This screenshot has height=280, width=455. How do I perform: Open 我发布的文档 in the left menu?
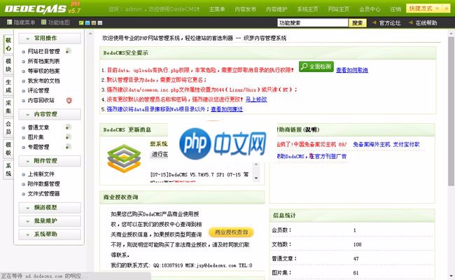point(43,80)
